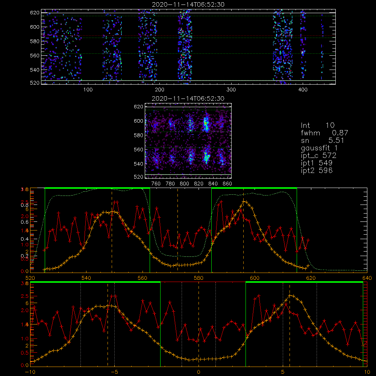The width and height of the screenshot is (376, 376).
Task: Click x-axis label 580 on profile plot
Action: tap(199, 278)
